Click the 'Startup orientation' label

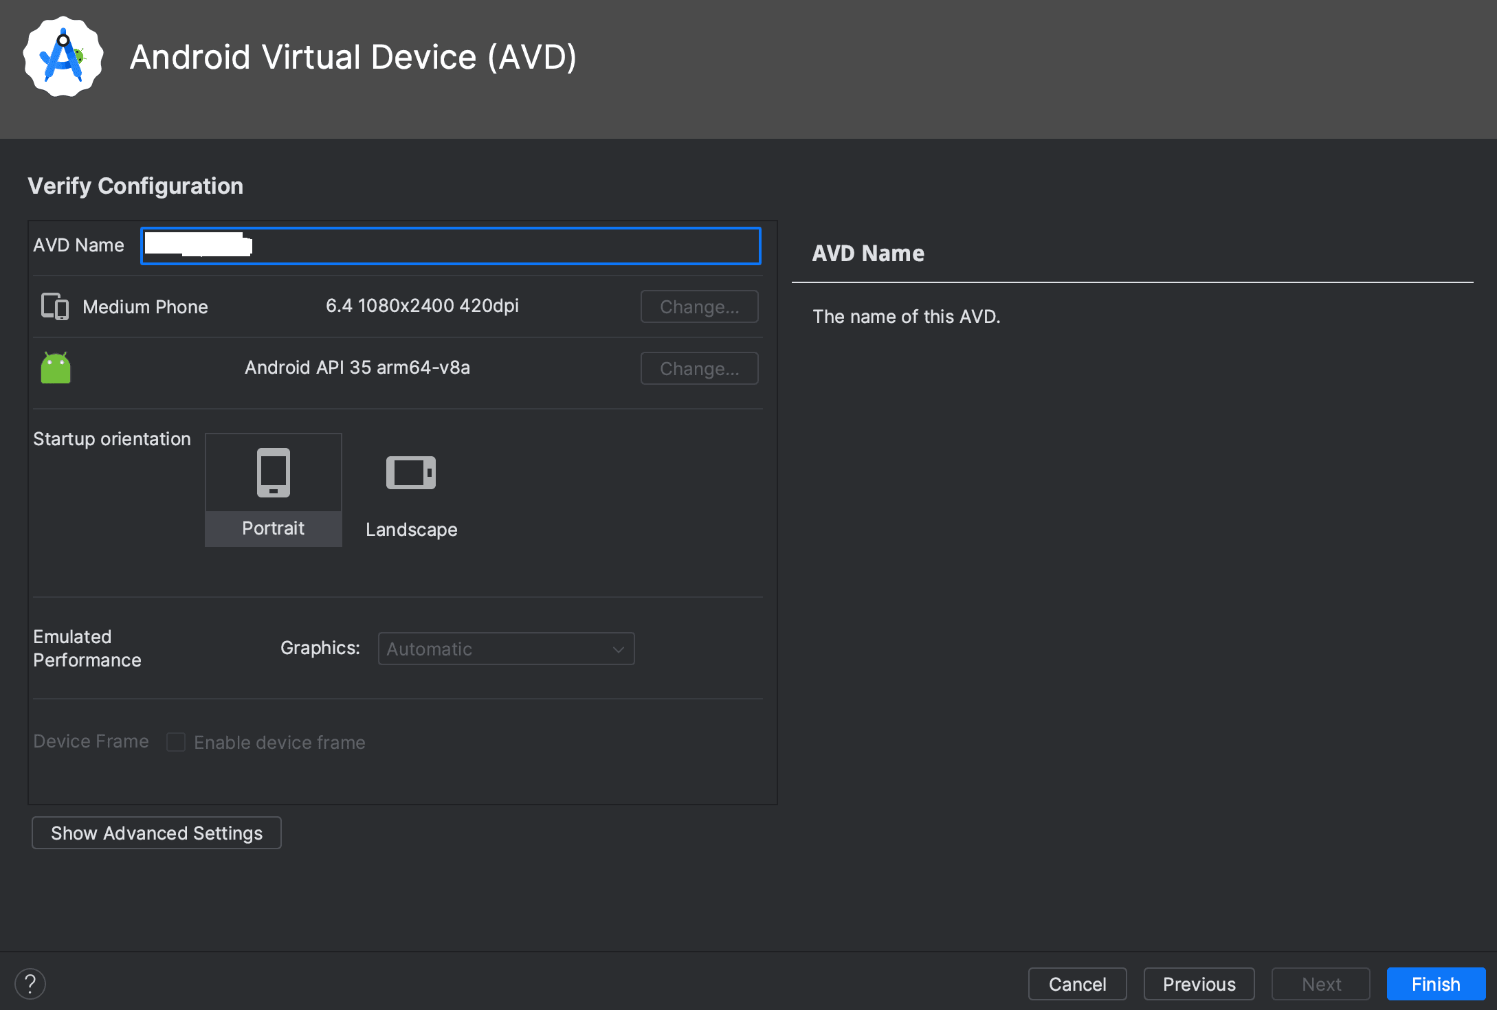pos(112,439)
